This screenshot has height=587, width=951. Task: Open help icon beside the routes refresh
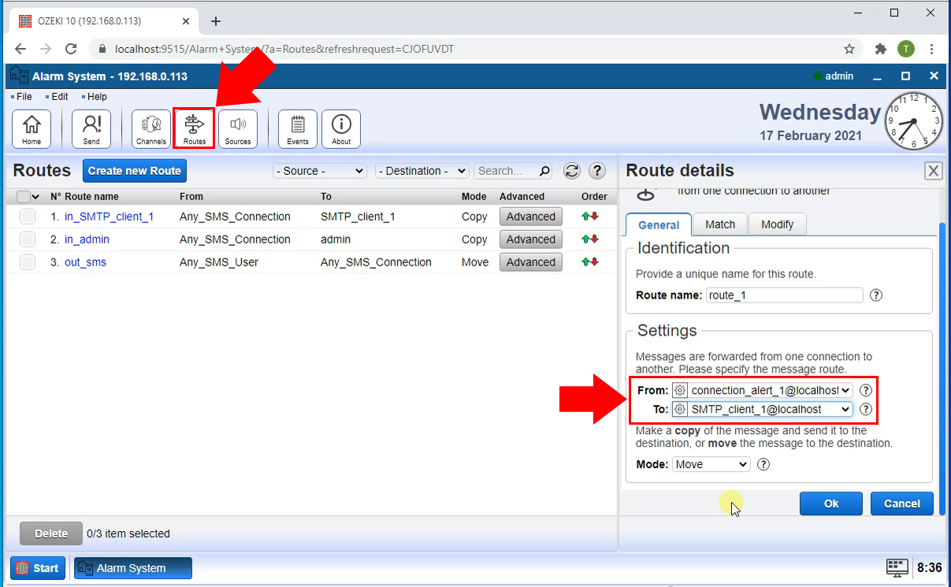[597, 171]
